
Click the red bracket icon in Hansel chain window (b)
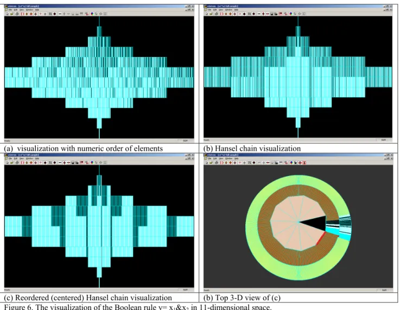click(221, 14)
